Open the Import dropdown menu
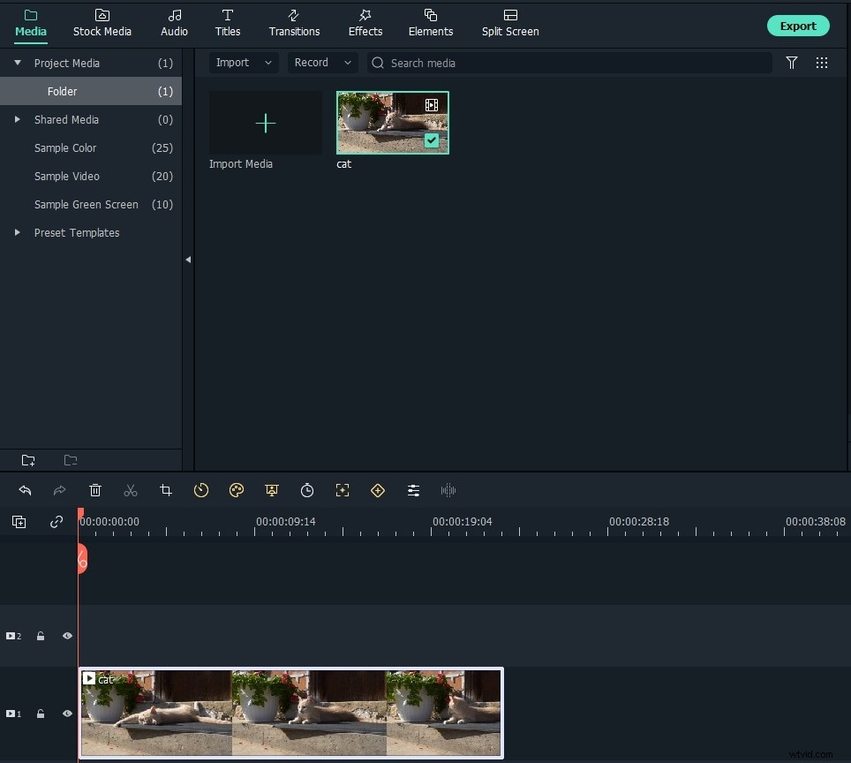Viewport: 851px width, 763px height. click(244, 63)
